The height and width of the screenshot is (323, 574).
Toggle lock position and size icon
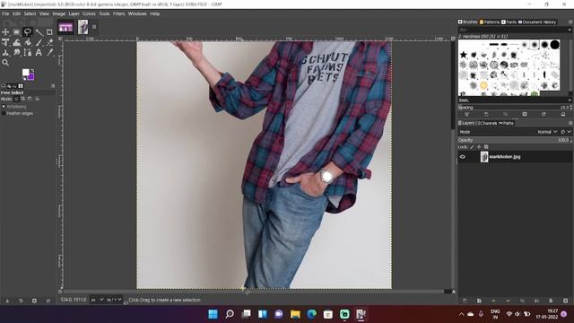(x=479, y=147)
